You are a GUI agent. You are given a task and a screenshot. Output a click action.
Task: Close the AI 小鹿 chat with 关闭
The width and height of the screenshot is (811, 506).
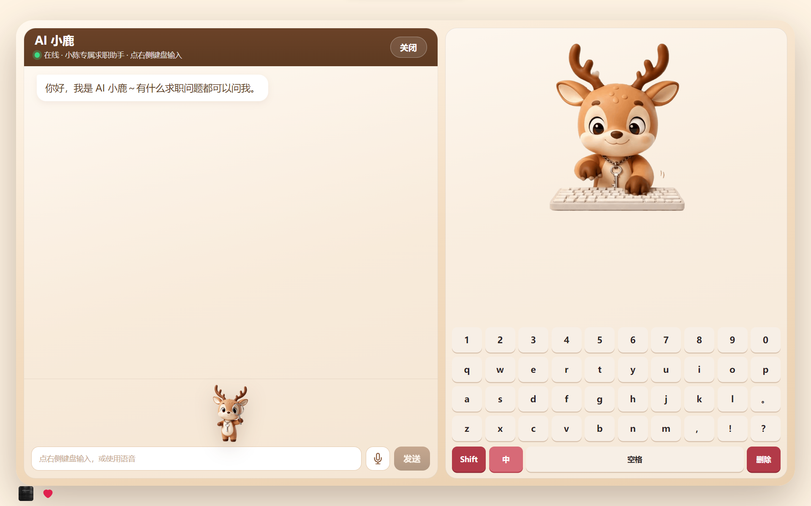click(x=408, y=48)
